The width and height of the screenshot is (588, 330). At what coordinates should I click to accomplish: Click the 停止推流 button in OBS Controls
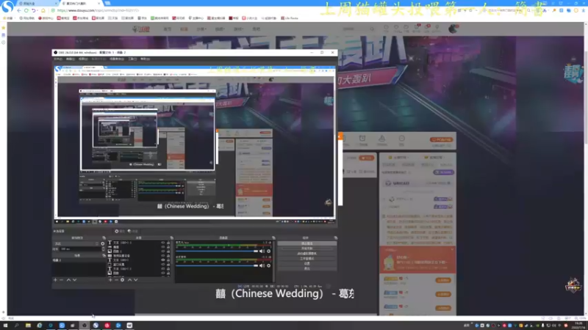point(306,243)
